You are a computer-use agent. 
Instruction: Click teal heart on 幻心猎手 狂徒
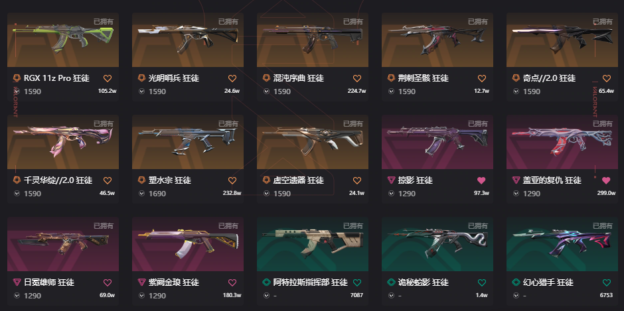tap(607, 282)
